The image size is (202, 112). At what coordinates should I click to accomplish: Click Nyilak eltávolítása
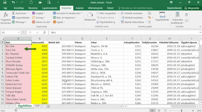tap(132, 22)
